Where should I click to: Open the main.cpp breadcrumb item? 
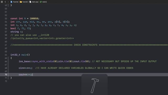point(34,2)
